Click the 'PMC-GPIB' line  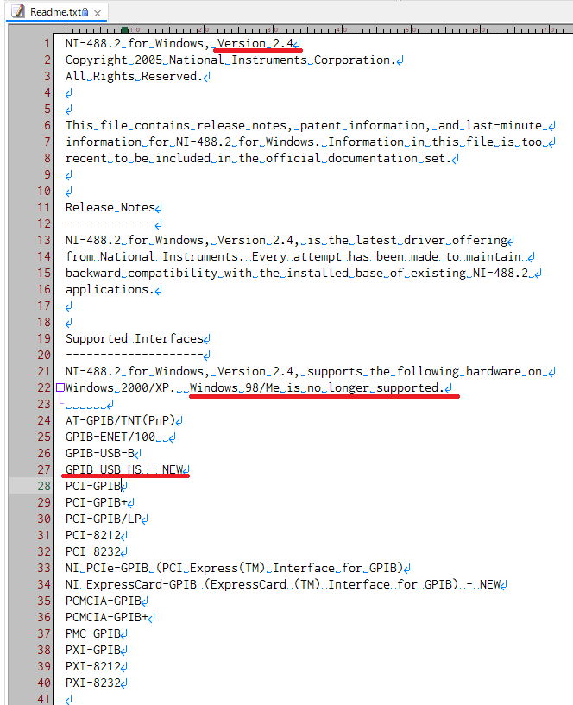pos(93,633)
